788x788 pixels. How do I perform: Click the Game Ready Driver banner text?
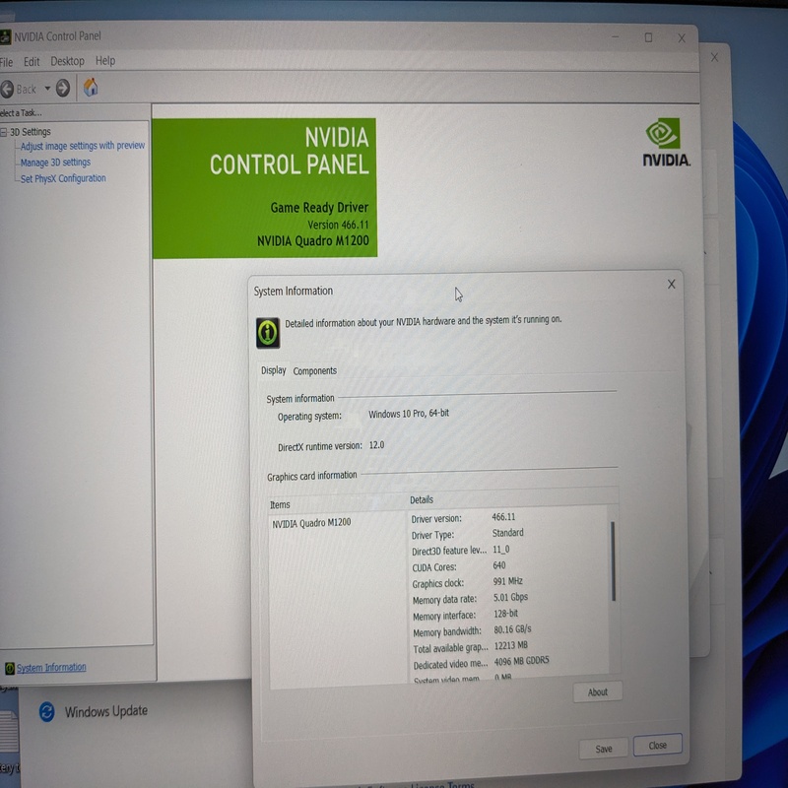tap(319, 207)
